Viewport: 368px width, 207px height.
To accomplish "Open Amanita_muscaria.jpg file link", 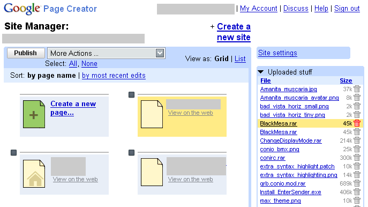I will (x=288, y=89).
